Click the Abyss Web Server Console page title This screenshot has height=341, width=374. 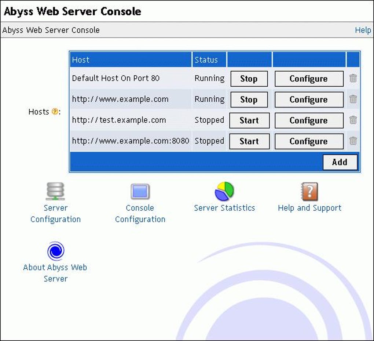73,11
